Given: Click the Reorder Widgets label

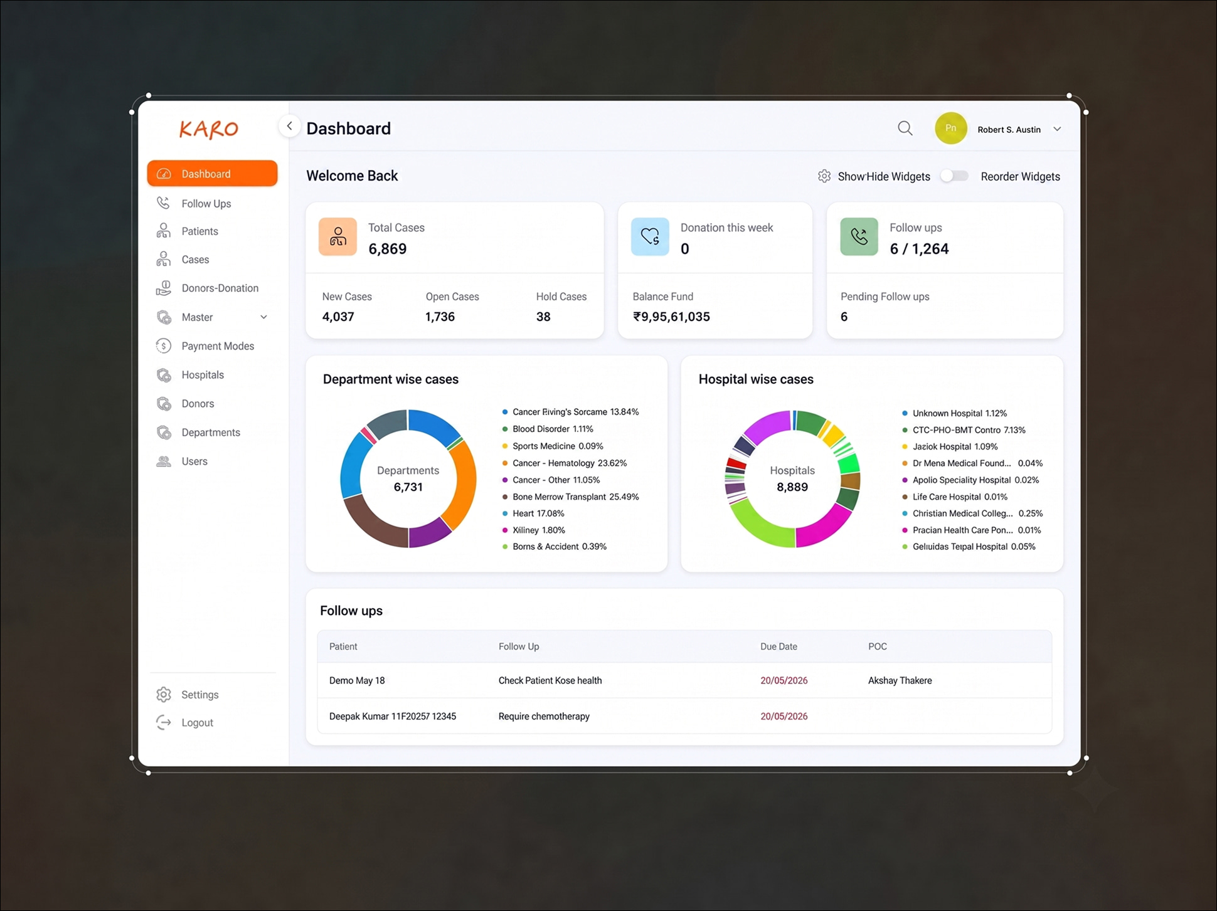Looking at the screenshot, I should [1020, 177].
